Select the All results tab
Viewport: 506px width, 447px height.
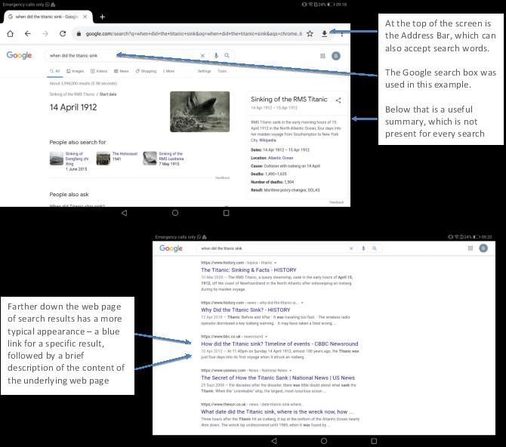55,71
